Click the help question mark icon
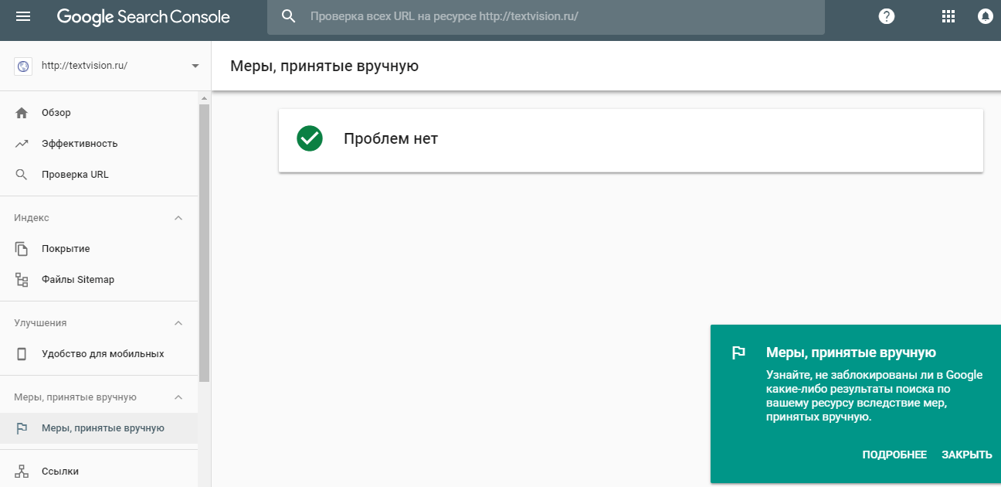 coord(887,16)
